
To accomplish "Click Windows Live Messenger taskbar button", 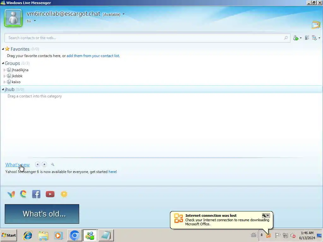I will 90,235.
